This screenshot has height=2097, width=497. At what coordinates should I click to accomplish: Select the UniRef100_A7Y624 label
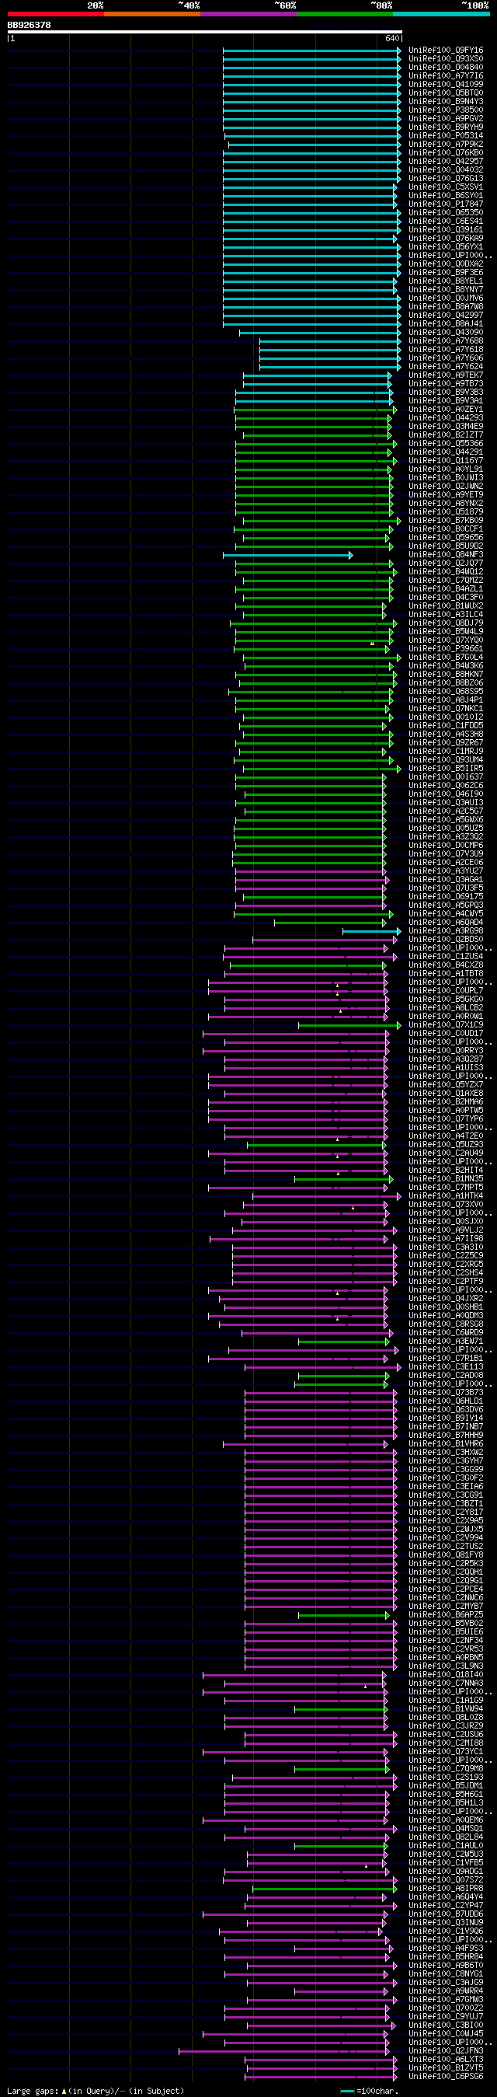click(446, 366)
